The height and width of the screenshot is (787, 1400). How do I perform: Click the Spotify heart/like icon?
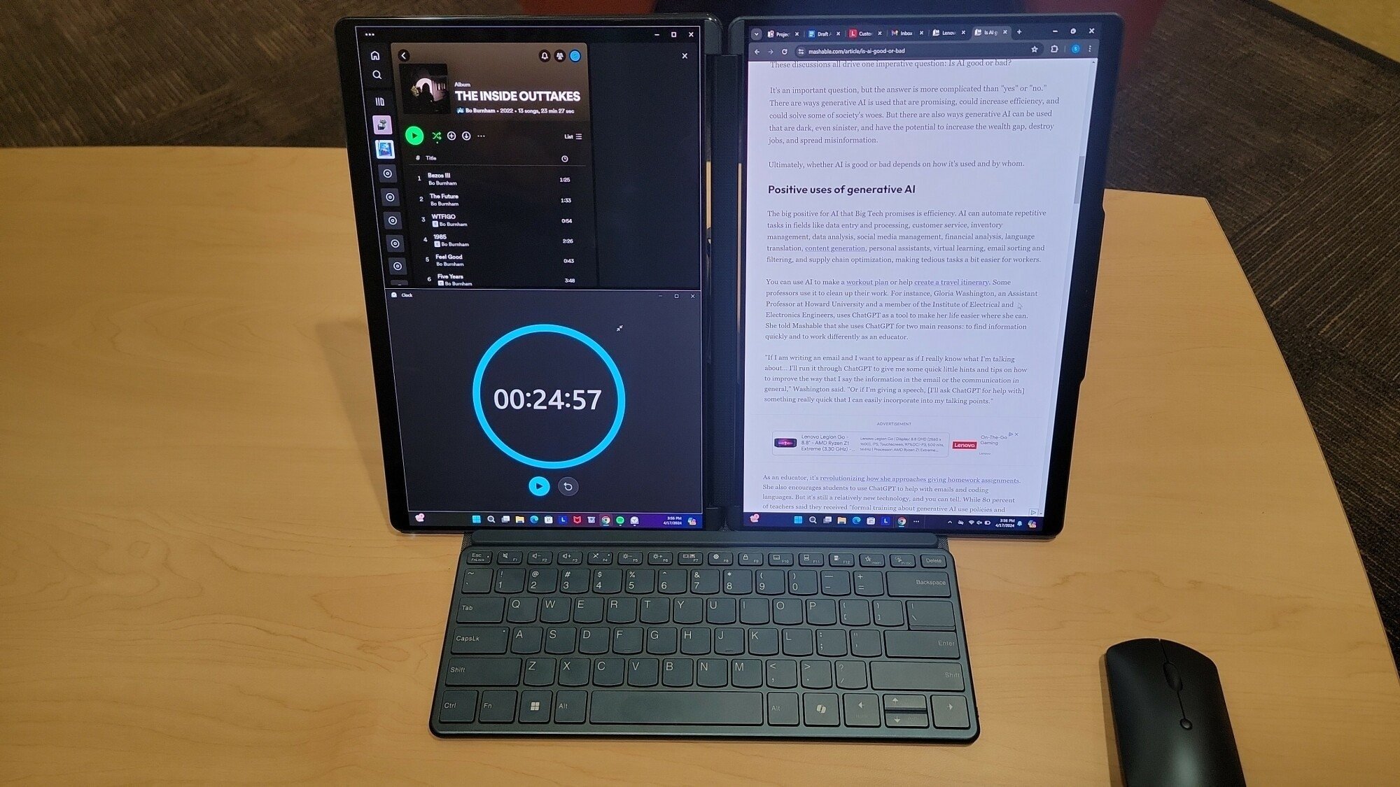point(451,136)
